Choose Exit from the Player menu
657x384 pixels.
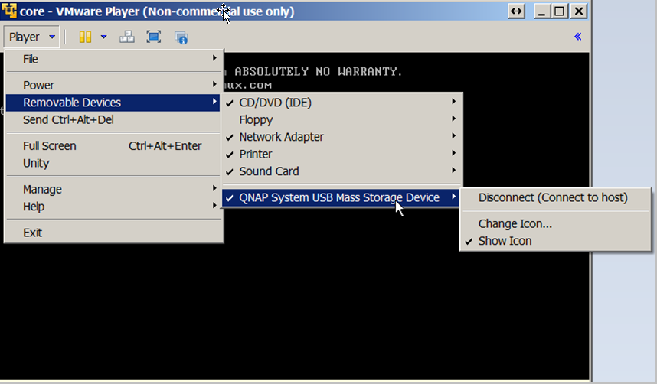[113, 233]
